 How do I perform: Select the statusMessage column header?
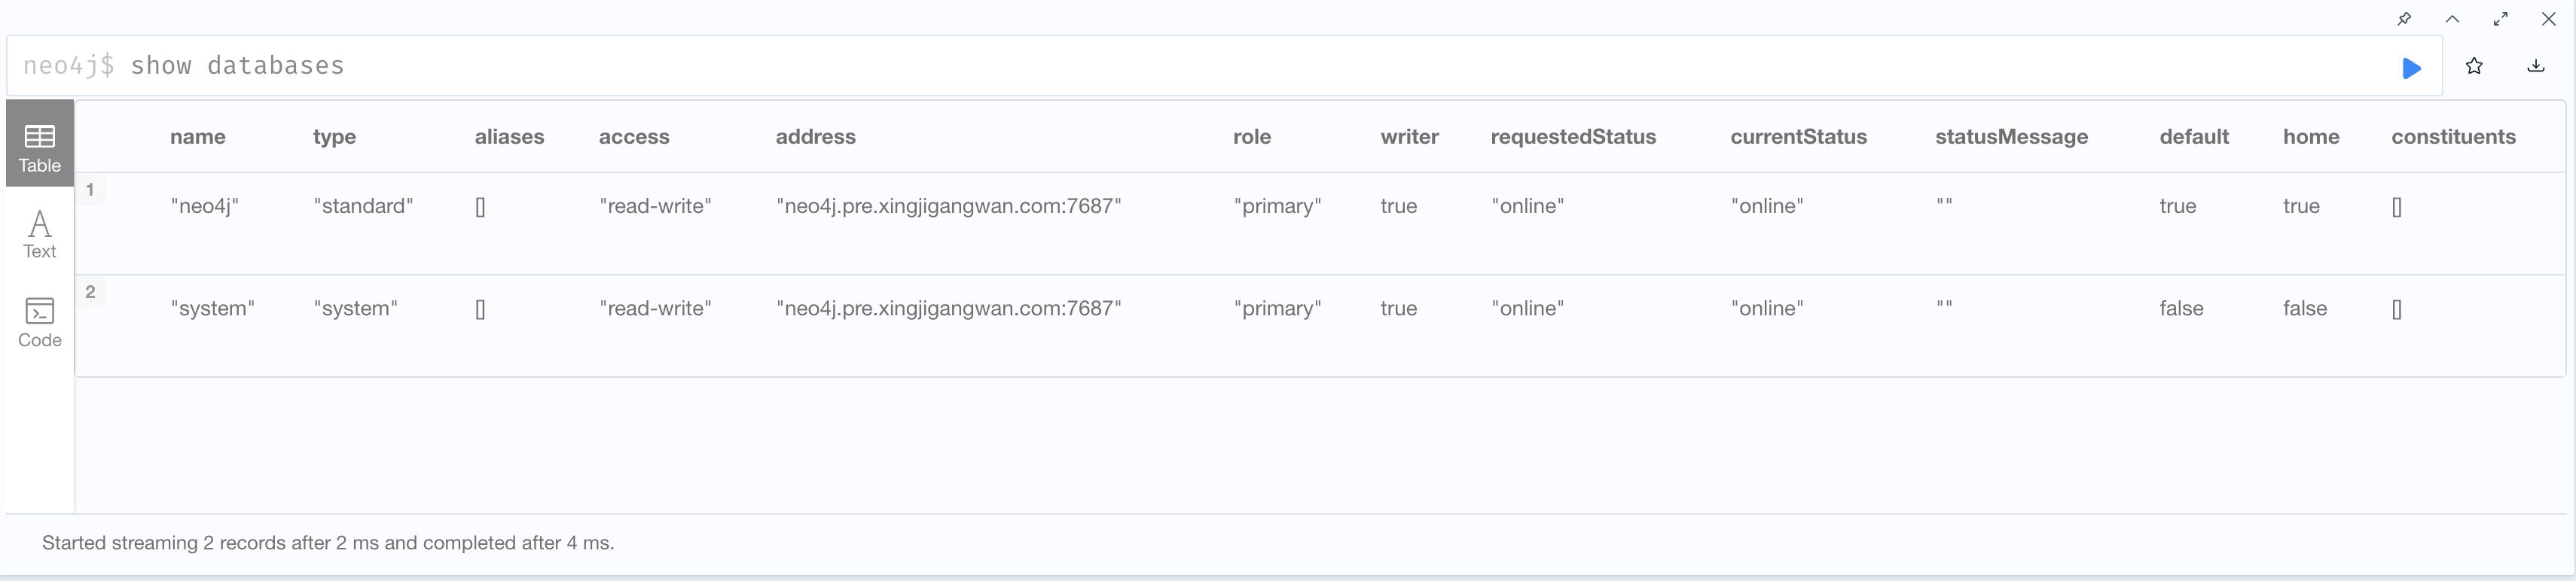[x=2011, y=137]
